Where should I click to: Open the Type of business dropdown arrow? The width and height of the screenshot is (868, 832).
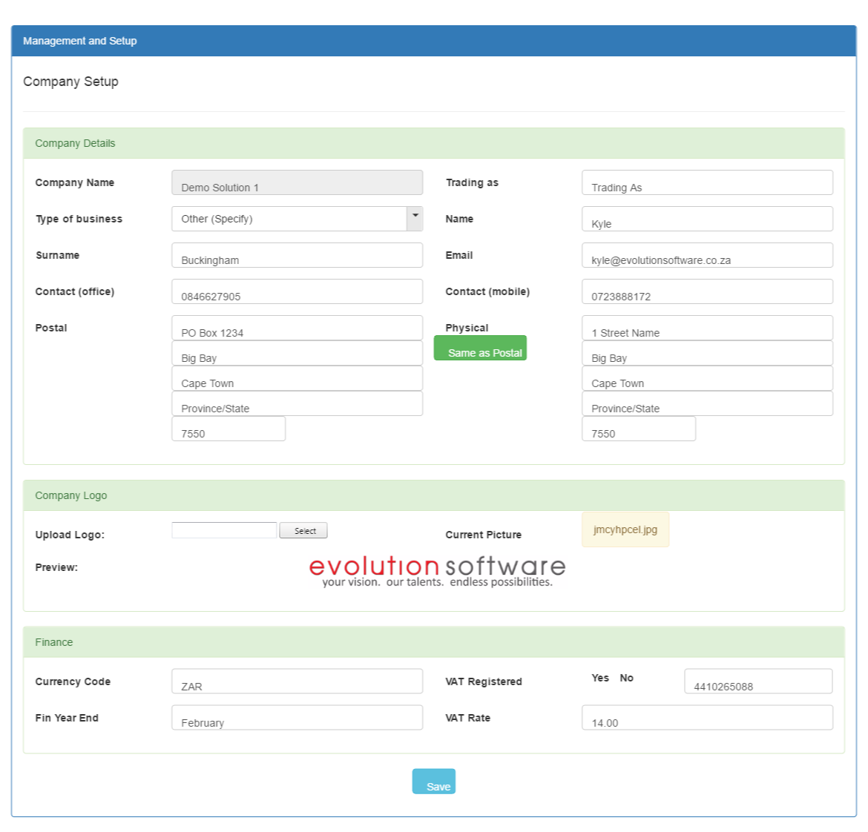[x=415, y=219]
